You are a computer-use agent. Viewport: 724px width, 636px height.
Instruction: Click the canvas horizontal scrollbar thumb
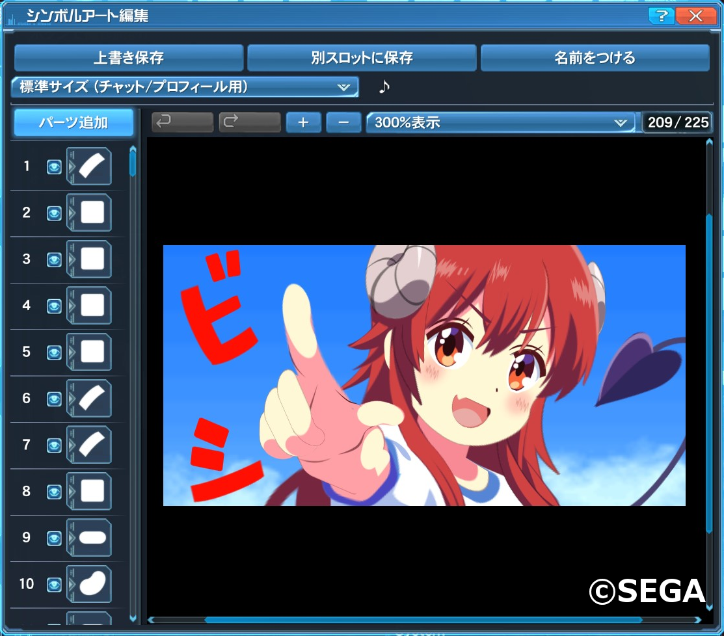pos(423,620)
